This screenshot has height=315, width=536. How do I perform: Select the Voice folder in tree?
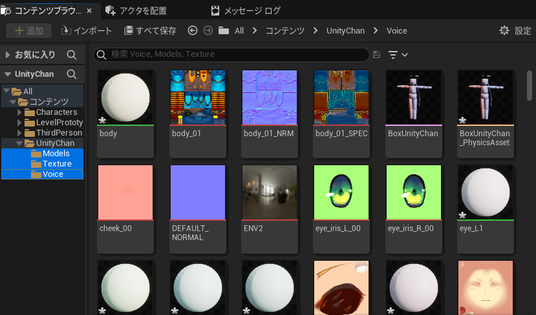tap(47, 174)
